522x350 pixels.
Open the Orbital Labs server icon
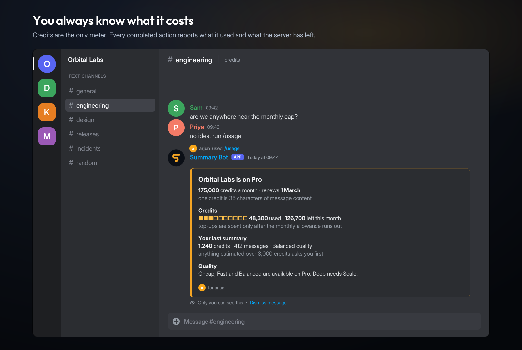[47, 64]
